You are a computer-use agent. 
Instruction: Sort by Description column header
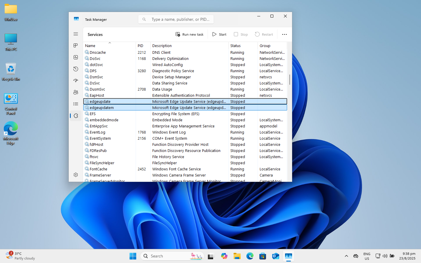pyautogui.click(x=189, y=46)
